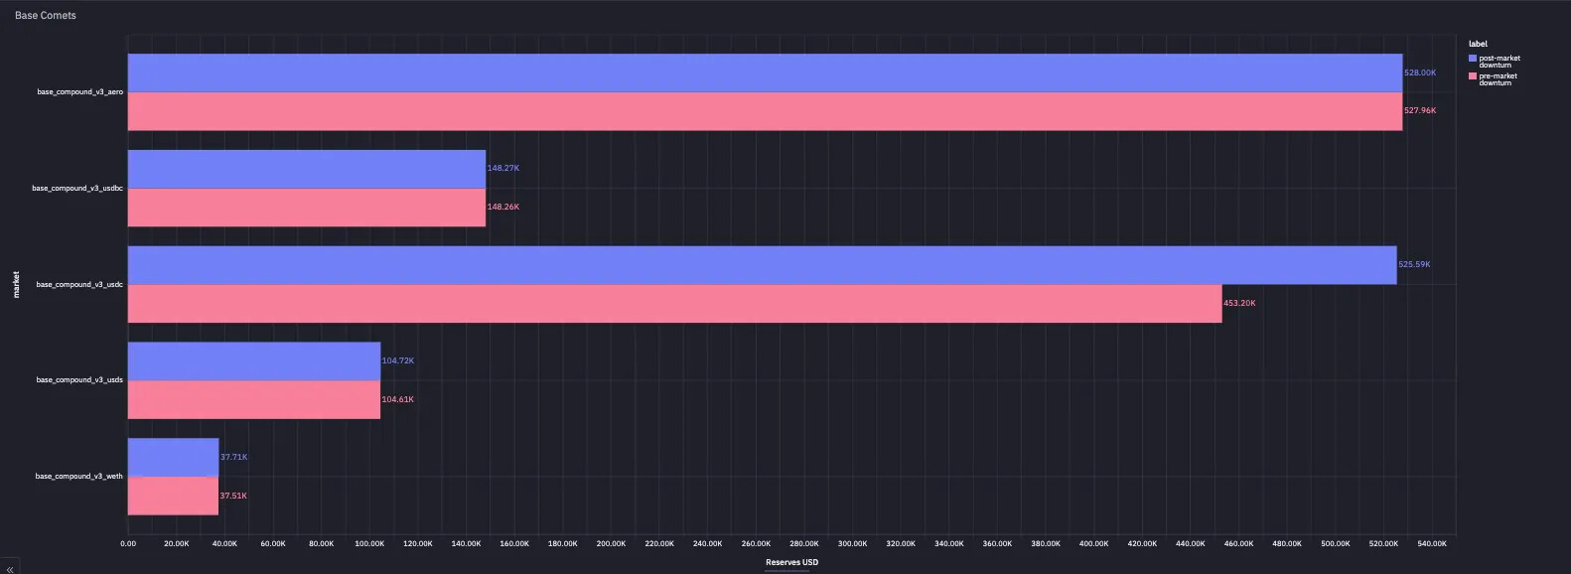This screenshot has width=1571, height=574.
Task: Click the 100.00K x-axis tick
Action: [369, 544]
